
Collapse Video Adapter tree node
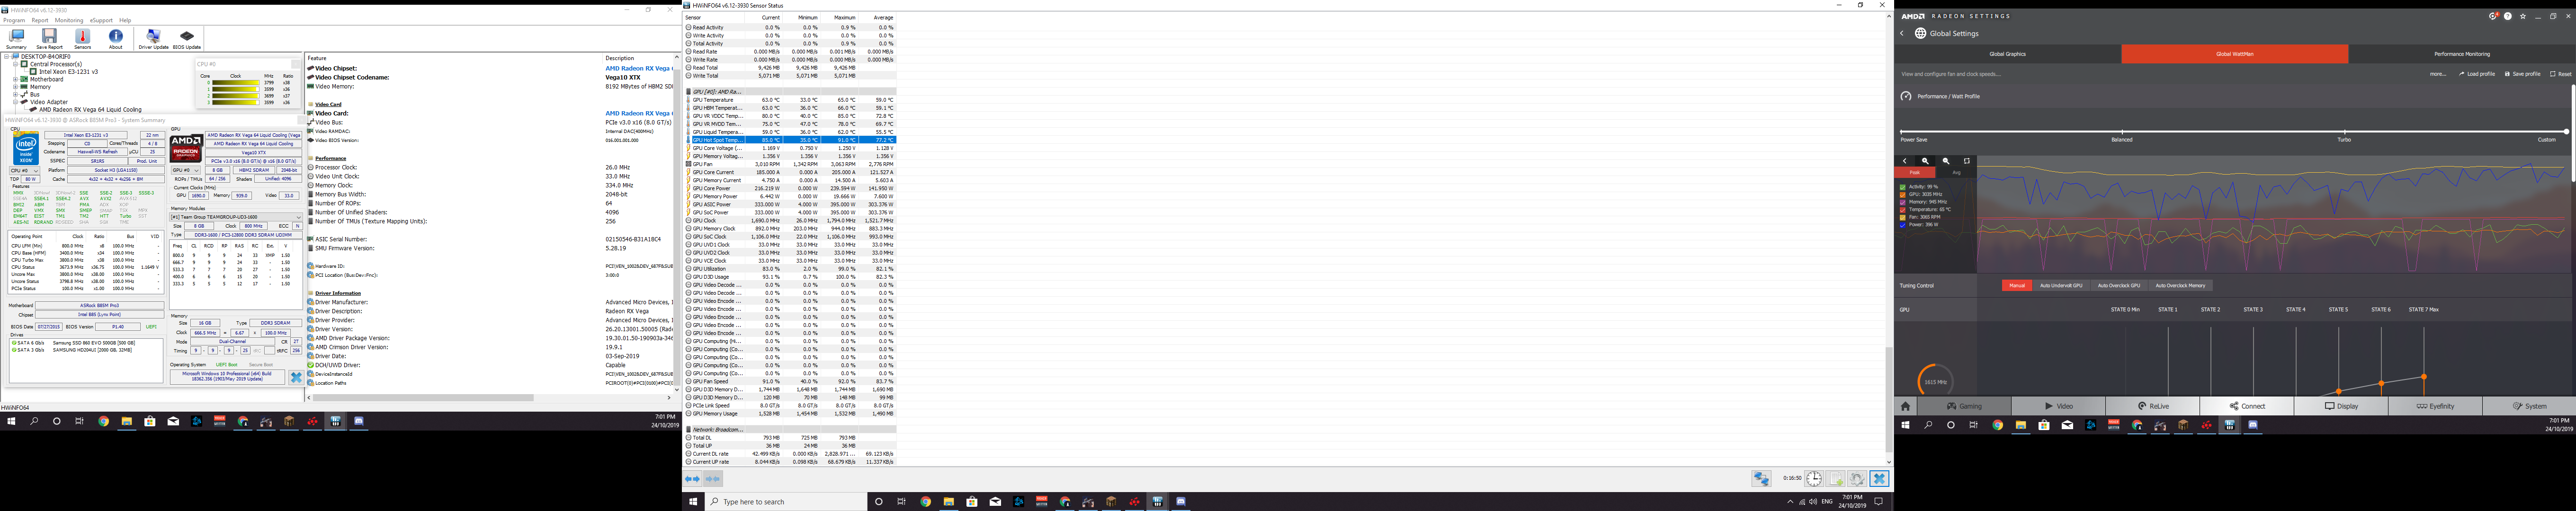(x=15, y=102)
